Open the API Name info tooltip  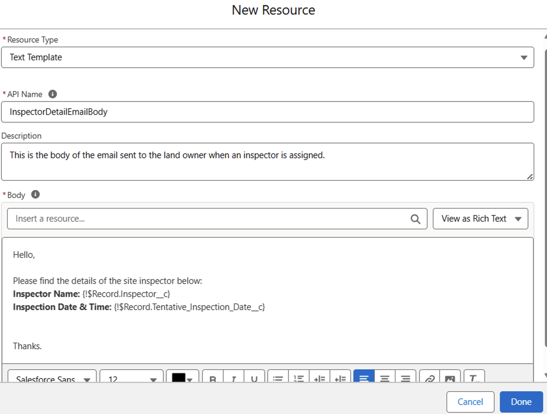click(x=52, y=93)
